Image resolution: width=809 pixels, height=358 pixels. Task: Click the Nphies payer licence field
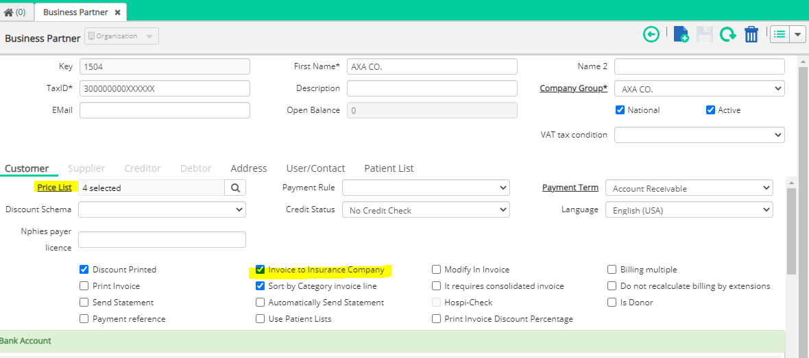[162, 240]
